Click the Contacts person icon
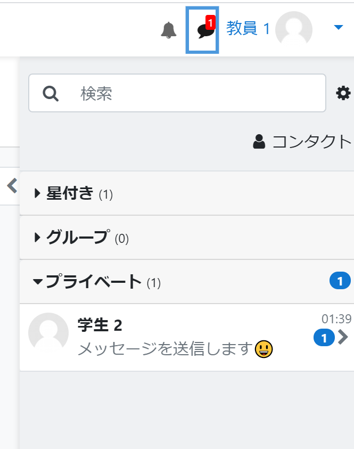Image resolution: width=354 pixels, height=449 pixels. click(259, 142)
